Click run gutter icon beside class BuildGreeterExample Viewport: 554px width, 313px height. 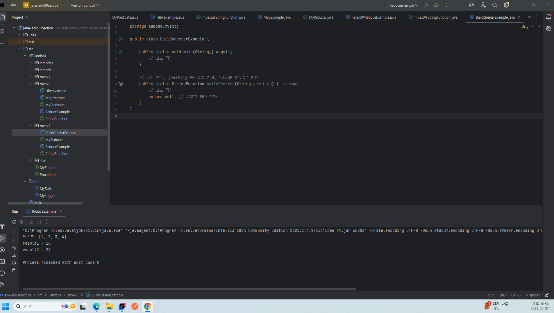[121, 39]
